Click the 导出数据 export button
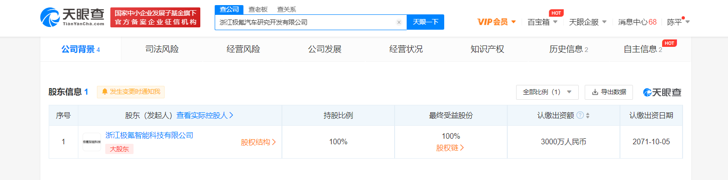 pyautogui.click(x=609, y=92)
